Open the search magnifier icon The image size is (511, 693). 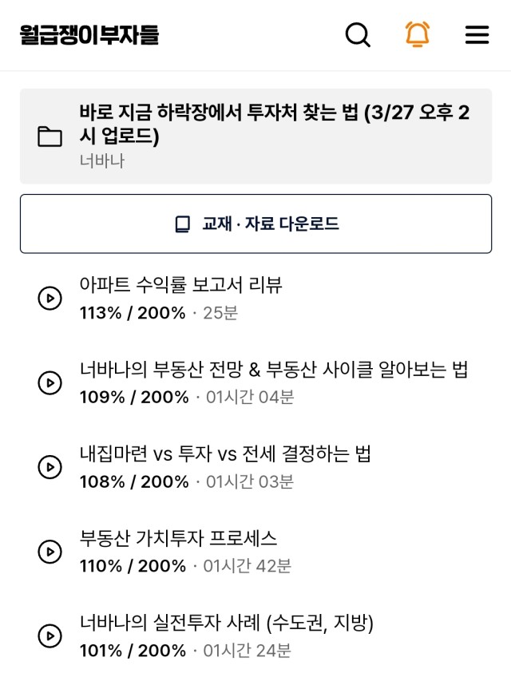tap(358, 34)
